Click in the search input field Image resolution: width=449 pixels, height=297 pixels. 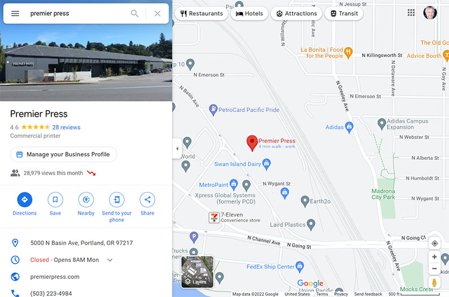pos(77,14)
